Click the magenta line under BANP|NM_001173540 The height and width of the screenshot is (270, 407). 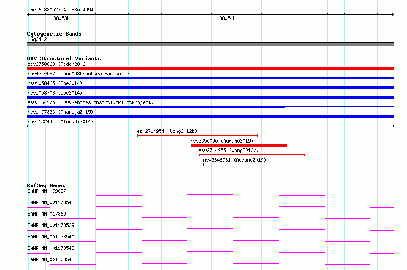[x=210, y=241]
